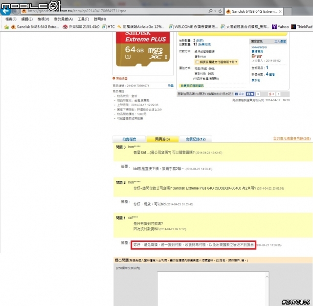Refresh the page with the reload icon
The image size is (313, 306).
tap(220, 11)
